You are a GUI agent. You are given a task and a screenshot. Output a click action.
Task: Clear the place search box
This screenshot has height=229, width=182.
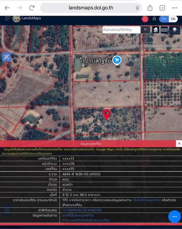click(145, 29)
